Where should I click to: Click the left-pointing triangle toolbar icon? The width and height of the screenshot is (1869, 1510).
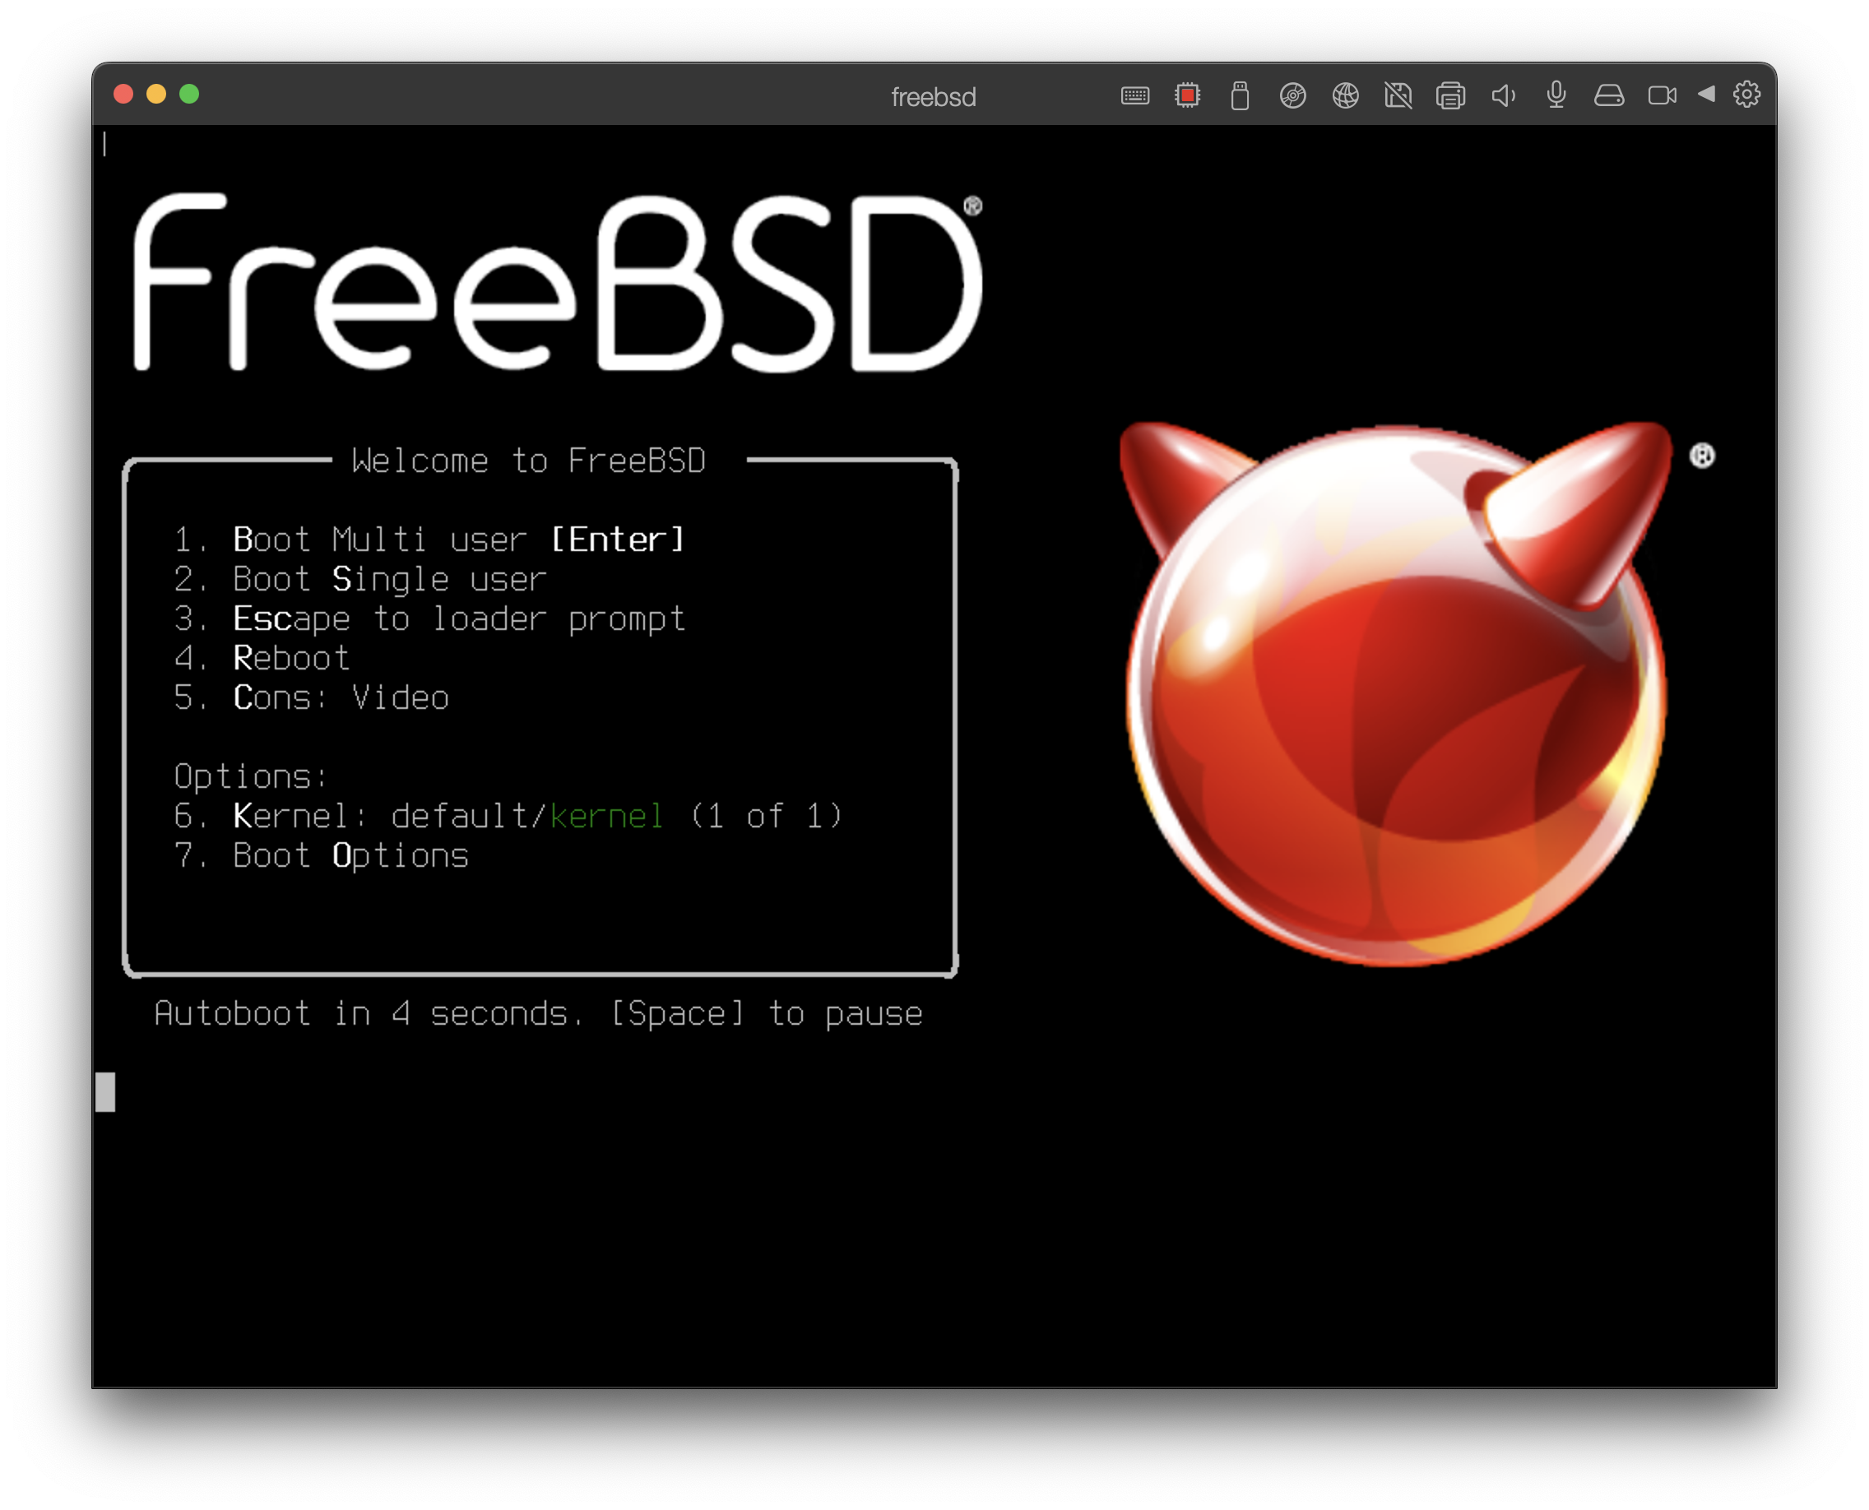coord(1706,94)
